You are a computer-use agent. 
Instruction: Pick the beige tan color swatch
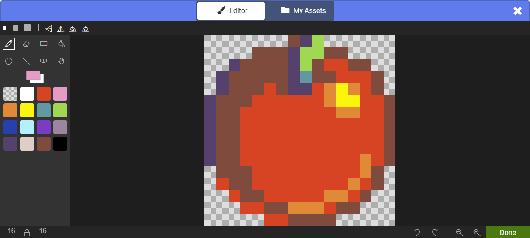27,144
